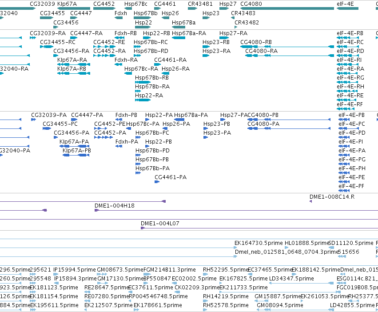This screenshot has width=378, height=312.
Task: Select protein eIF-4E-PI
Action: click(x=350, y=142)
